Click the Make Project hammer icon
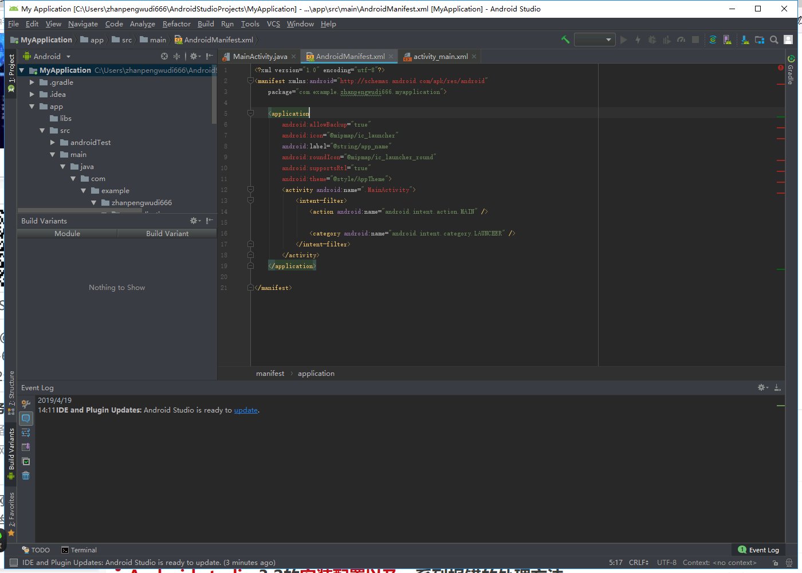 tap(565, 40)
